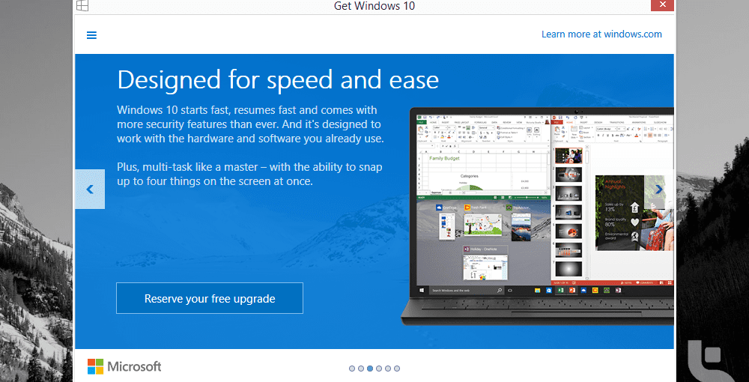Click the Microsoft logo in footer
The height and width of the screenshot is (382, 749).
click(x=124, y=367)
